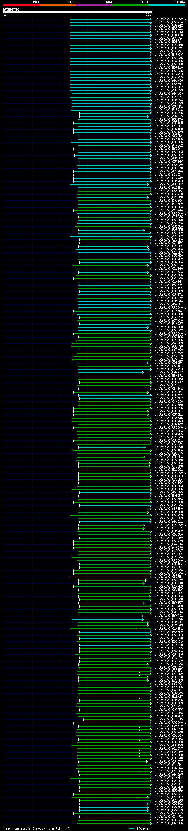Select hit label UniRef100_A3U9X3
Image resolution: width=188 pixels, height=831 pixels.
(x=169, y=175)
